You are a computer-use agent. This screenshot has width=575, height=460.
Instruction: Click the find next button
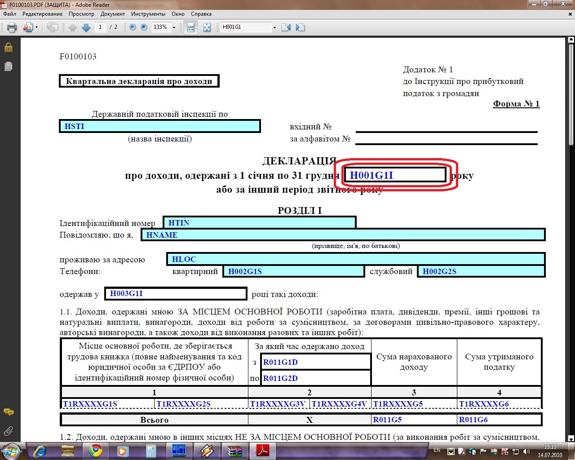(x=301, y=27)
